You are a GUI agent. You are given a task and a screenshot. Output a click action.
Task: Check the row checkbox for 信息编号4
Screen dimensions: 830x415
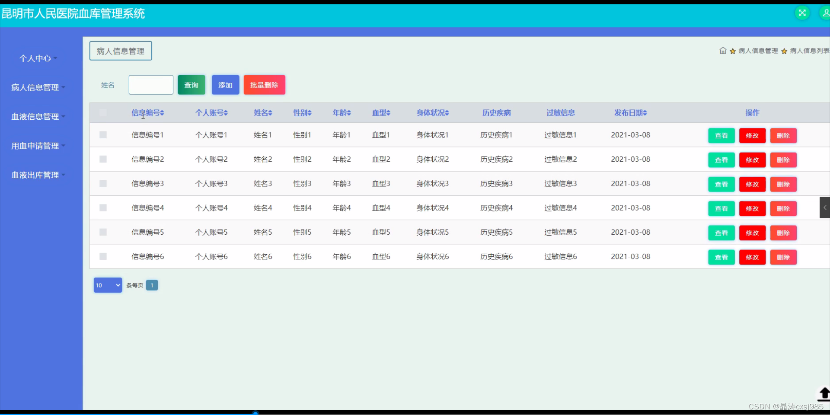[x=103, y=208]
